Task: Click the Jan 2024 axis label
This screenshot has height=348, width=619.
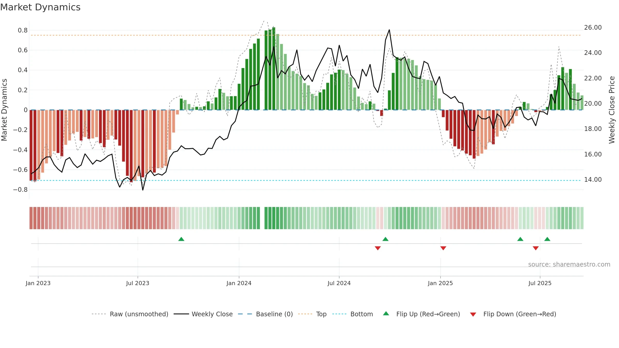Action: tap(239, 283)
